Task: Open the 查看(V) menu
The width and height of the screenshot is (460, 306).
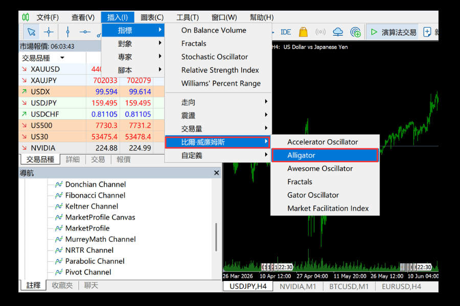Action: tap(83, 17)
